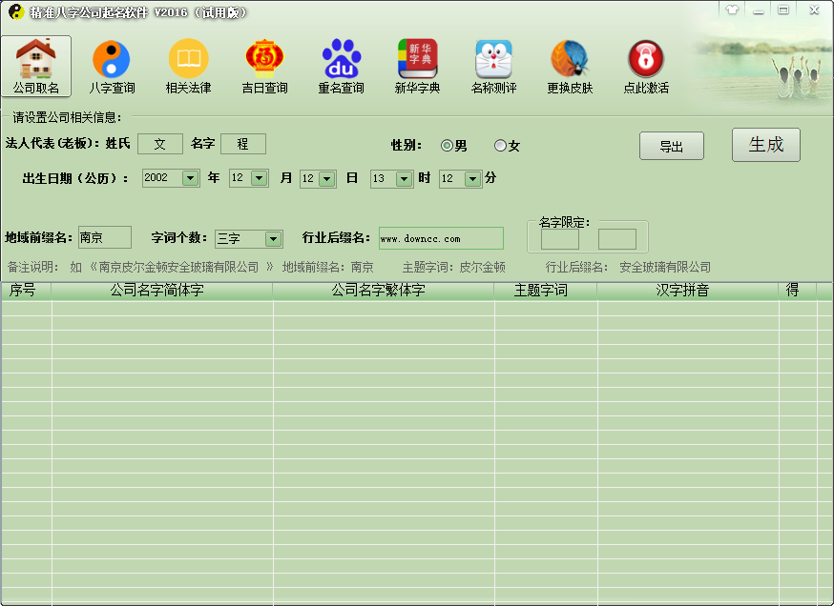Open the 相关法律 reference

(188, 65)
